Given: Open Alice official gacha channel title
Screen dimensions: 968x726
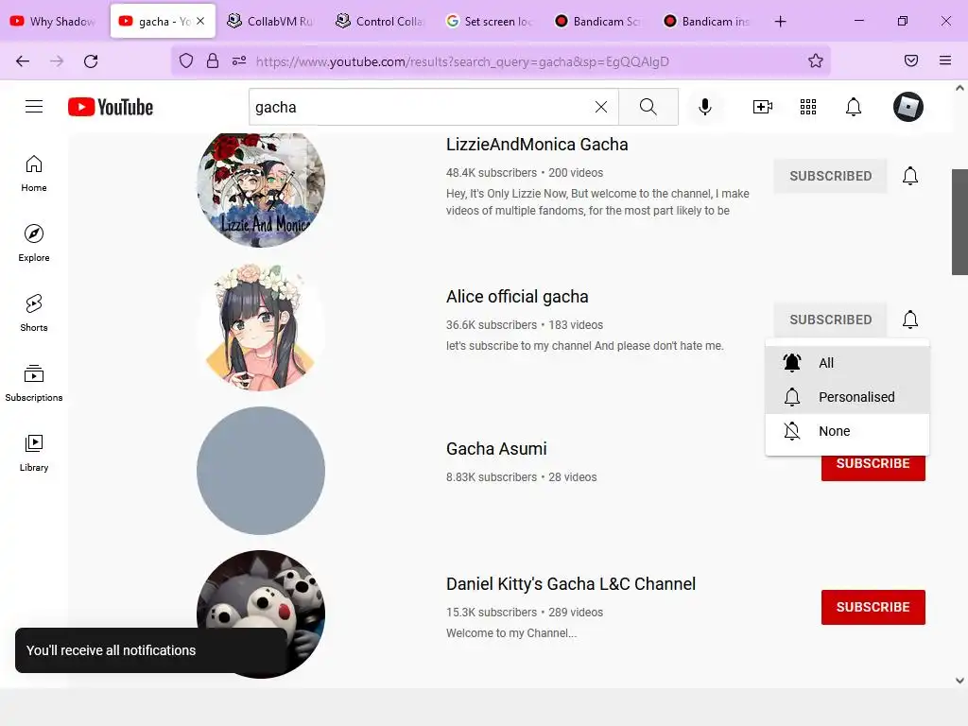Looking at the screenshot, I should (517, 297).
